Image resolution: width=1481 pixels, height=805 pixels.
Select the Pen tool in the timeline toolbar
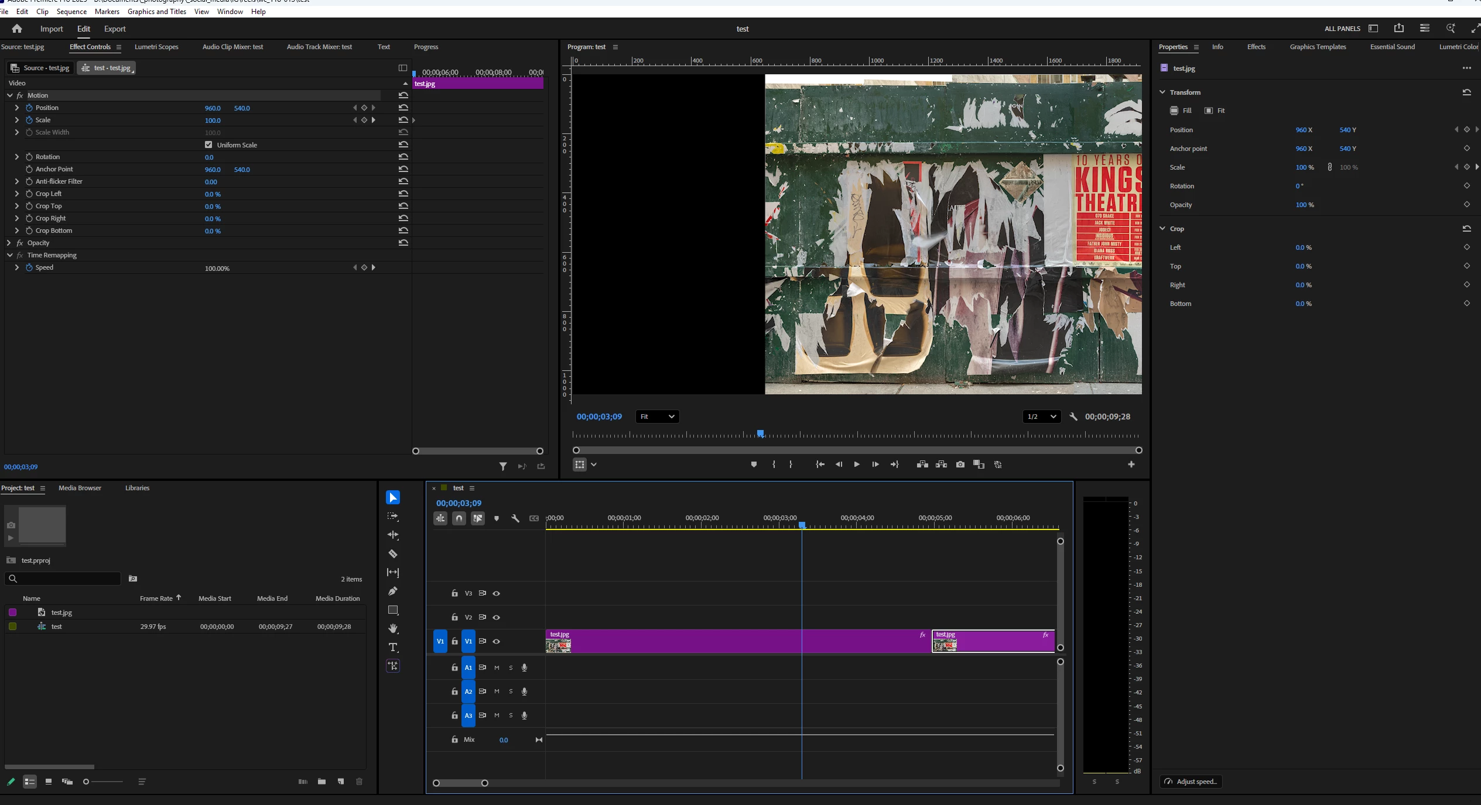click(393, 591)
